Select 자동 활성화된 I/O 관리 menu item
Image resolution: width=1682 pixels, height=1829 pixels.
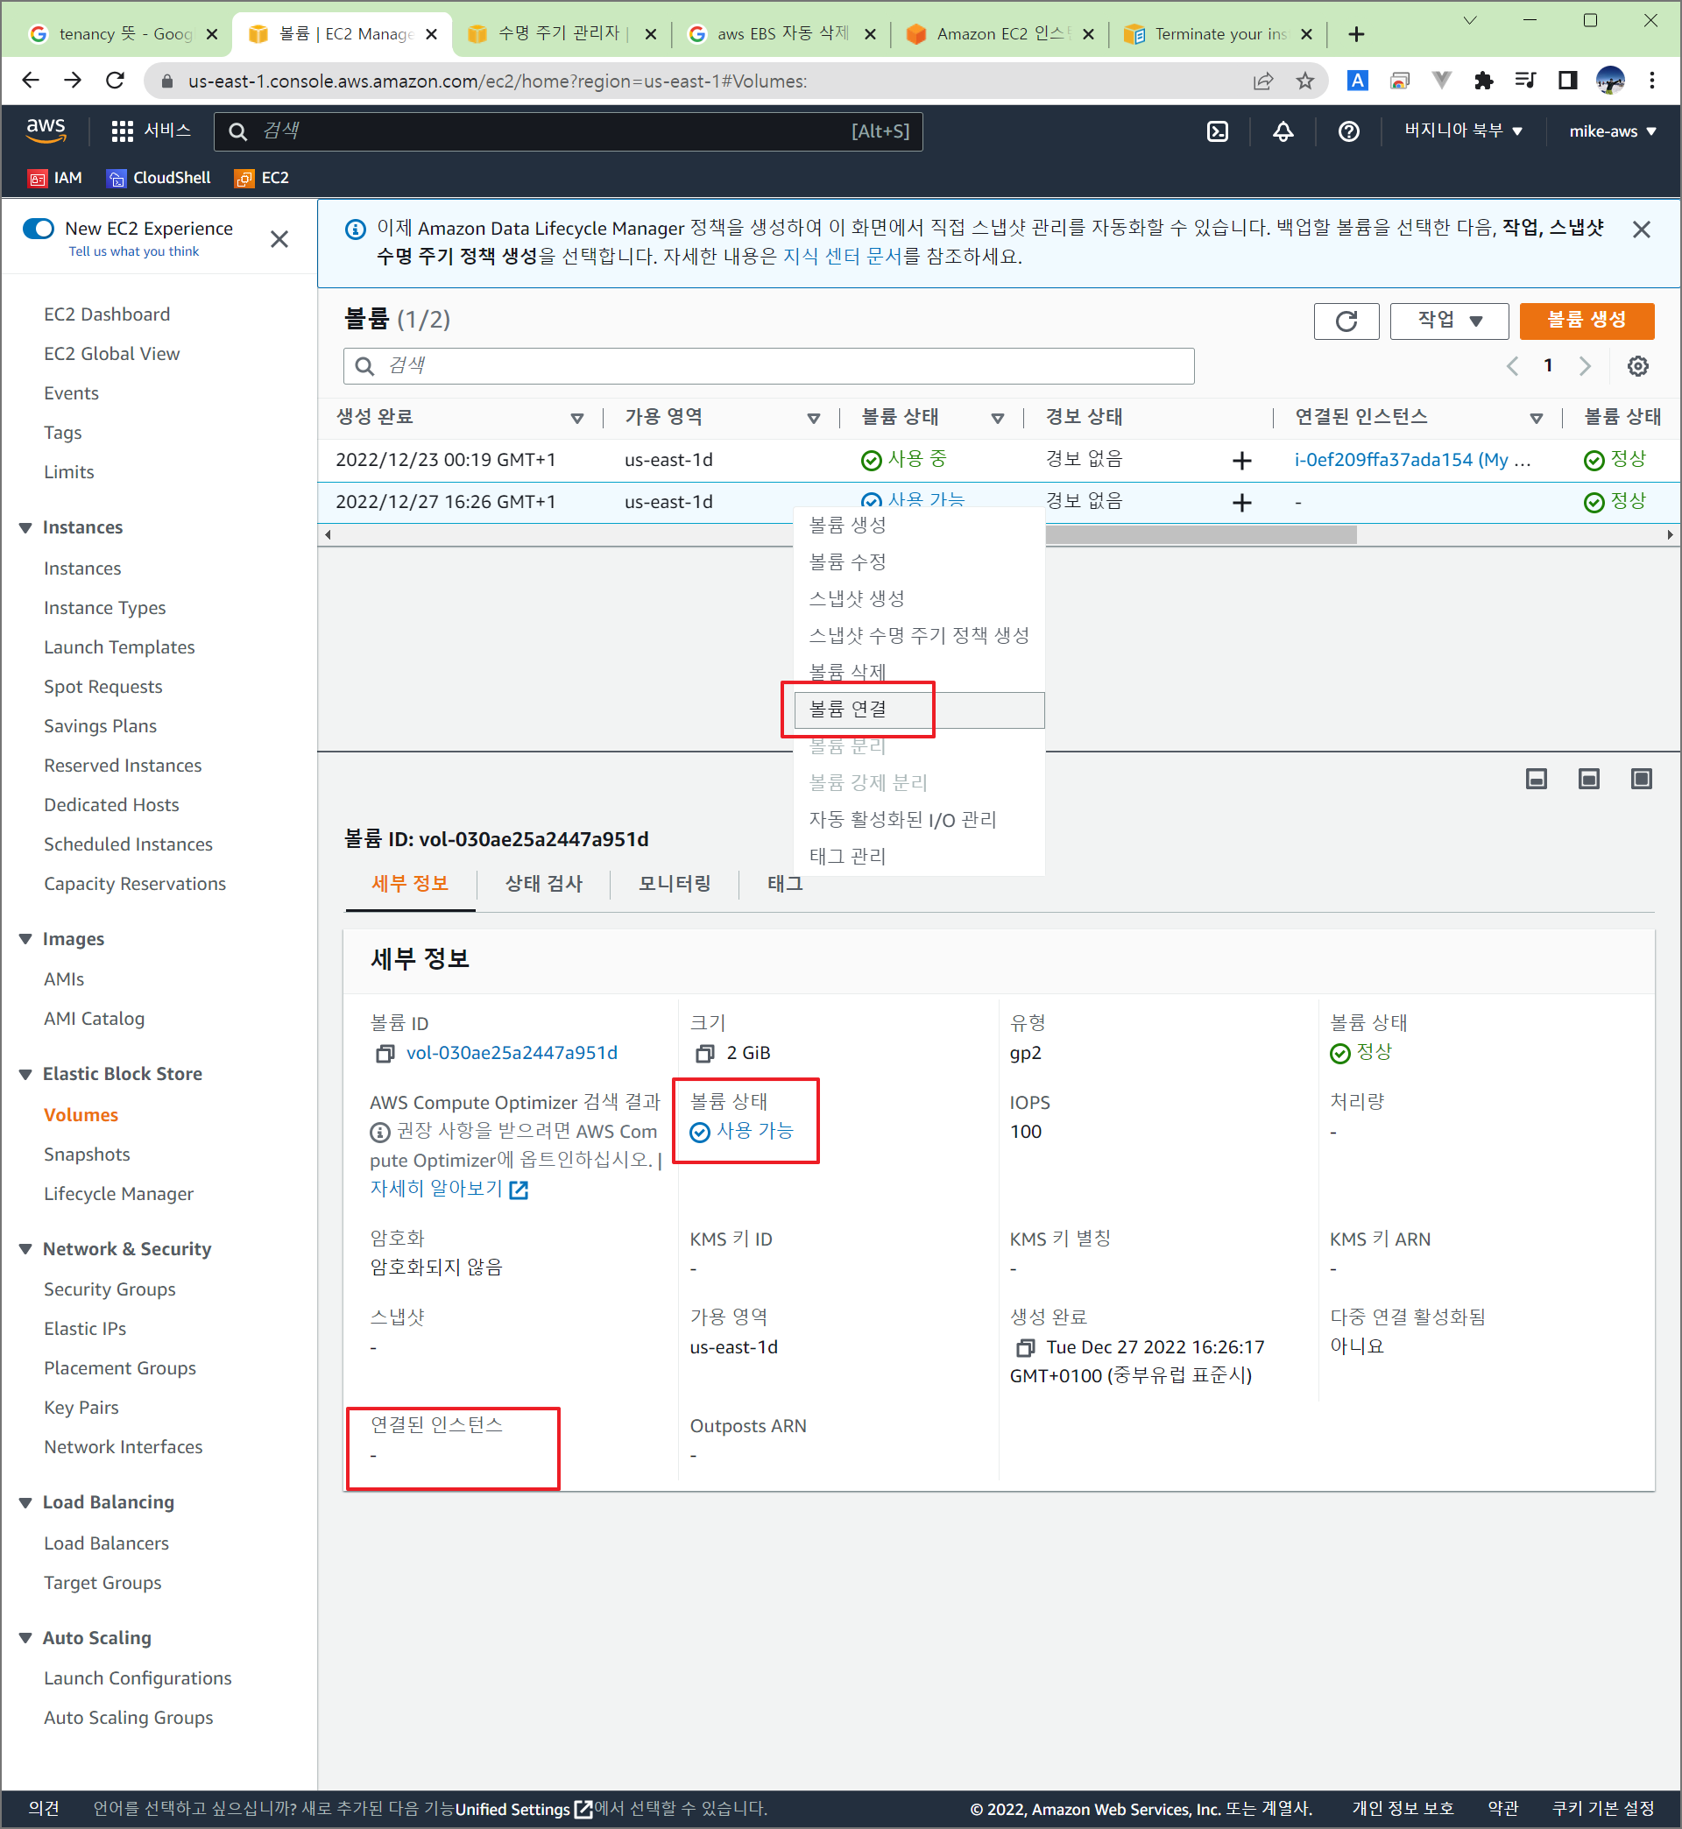point(919,820)
